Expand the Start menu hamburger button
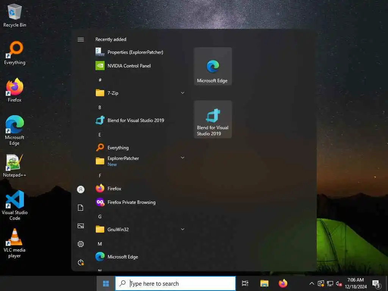The width and height of the screenshot is (388, 291). (x=81, y=39)
